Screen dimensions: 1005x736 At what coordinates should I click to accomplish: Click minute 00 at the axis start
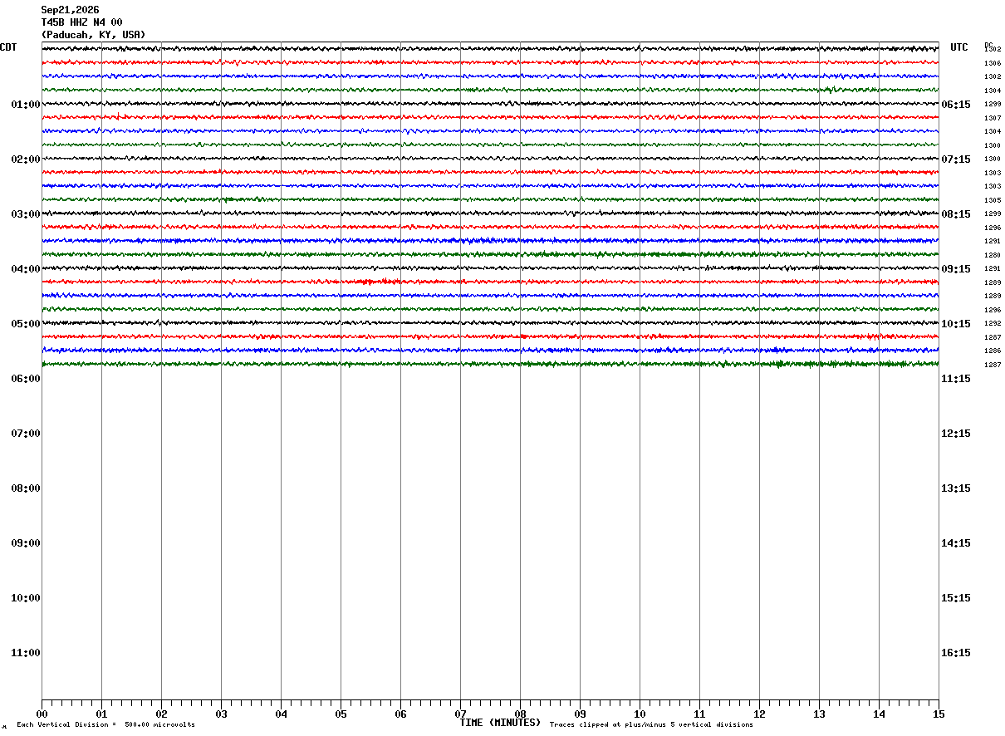(x=42, y=714)
